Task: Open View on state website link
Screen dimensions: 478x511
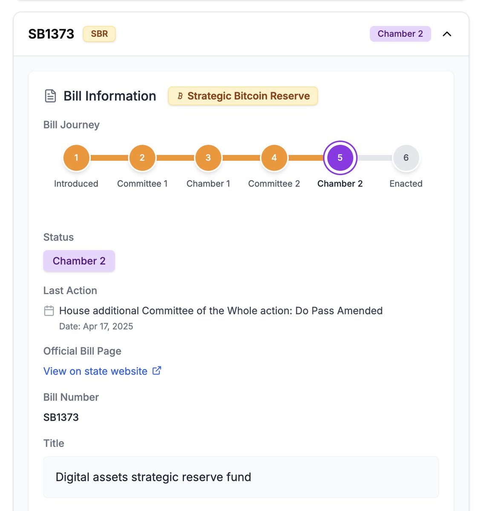Action: (x=95, y=371)
